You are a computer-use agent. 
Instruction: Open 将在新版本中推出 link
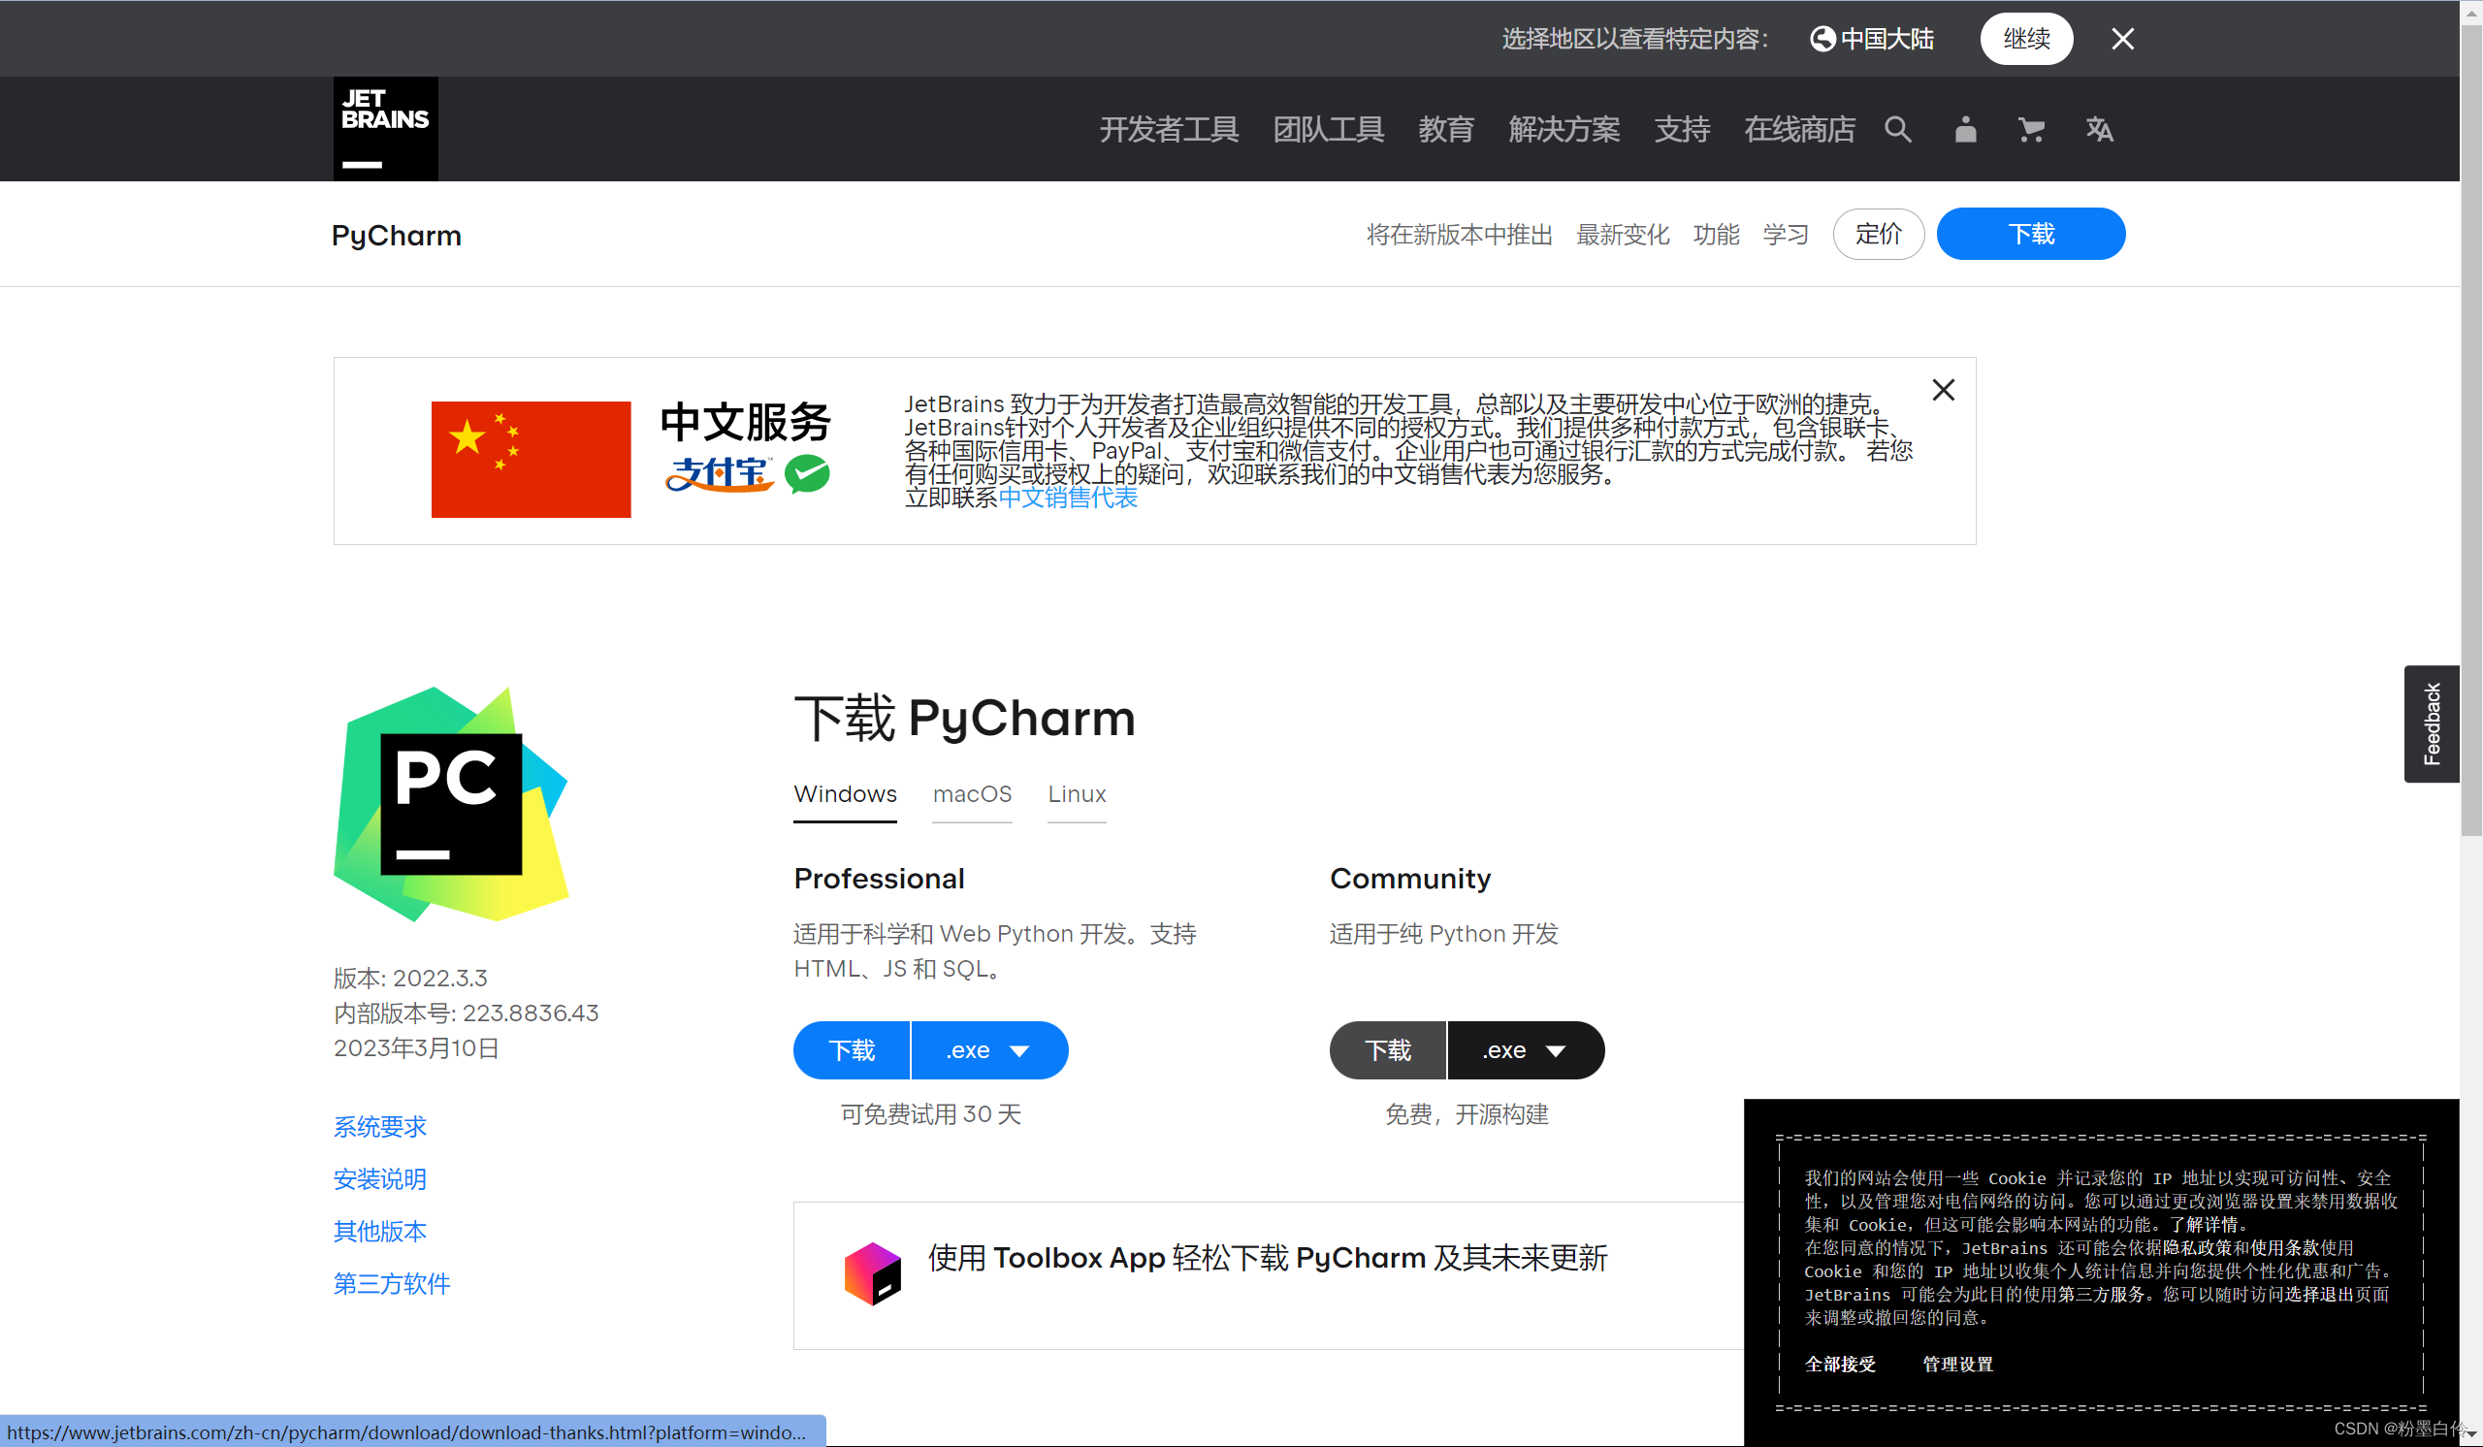[x=1458, y=235]
